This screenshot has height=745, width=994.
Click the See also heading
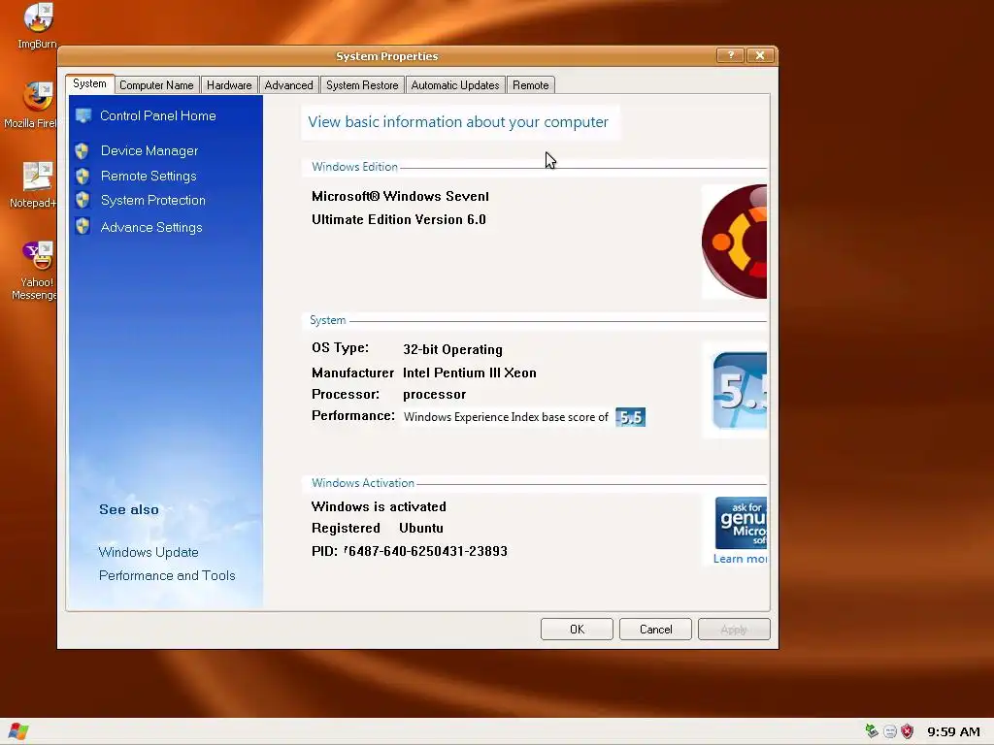[x=129, y=510]
